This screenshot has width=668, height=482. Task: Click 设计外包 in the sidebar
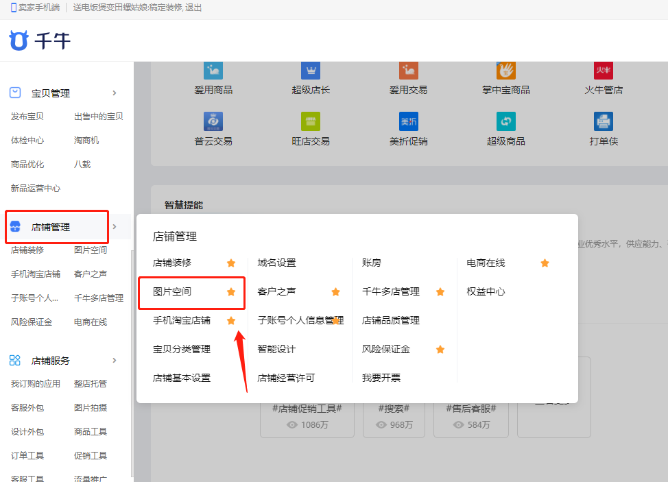(x=27, y=431)
